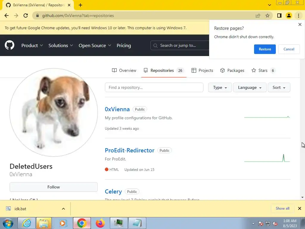Open the Celery repository link
305x229 pixels.
point(113,192)
